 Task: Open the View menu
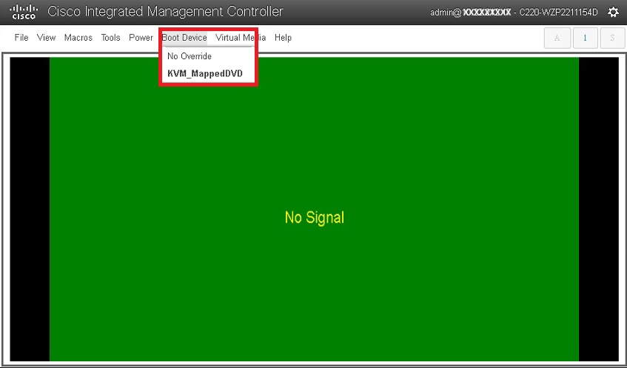point(46,38)
